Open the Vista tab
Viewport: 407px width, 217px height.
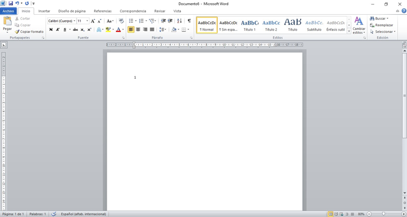177,11
